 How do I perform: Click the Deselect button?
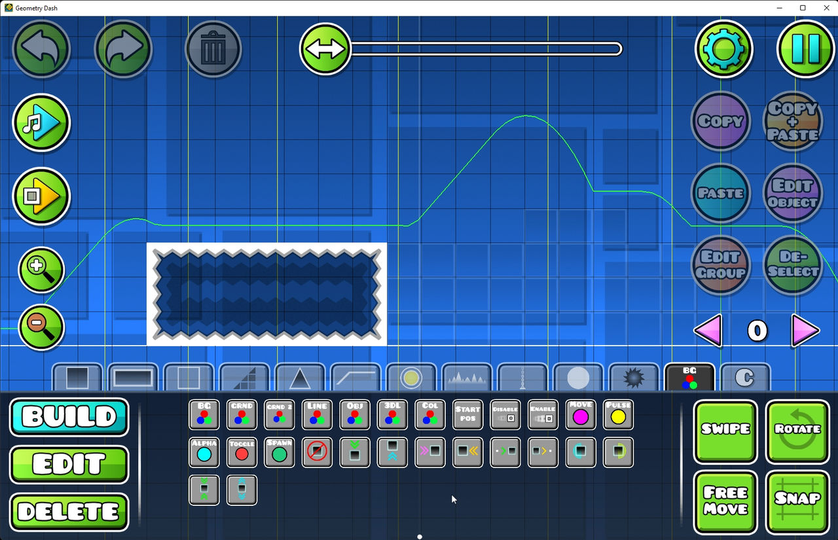point(793,265)
